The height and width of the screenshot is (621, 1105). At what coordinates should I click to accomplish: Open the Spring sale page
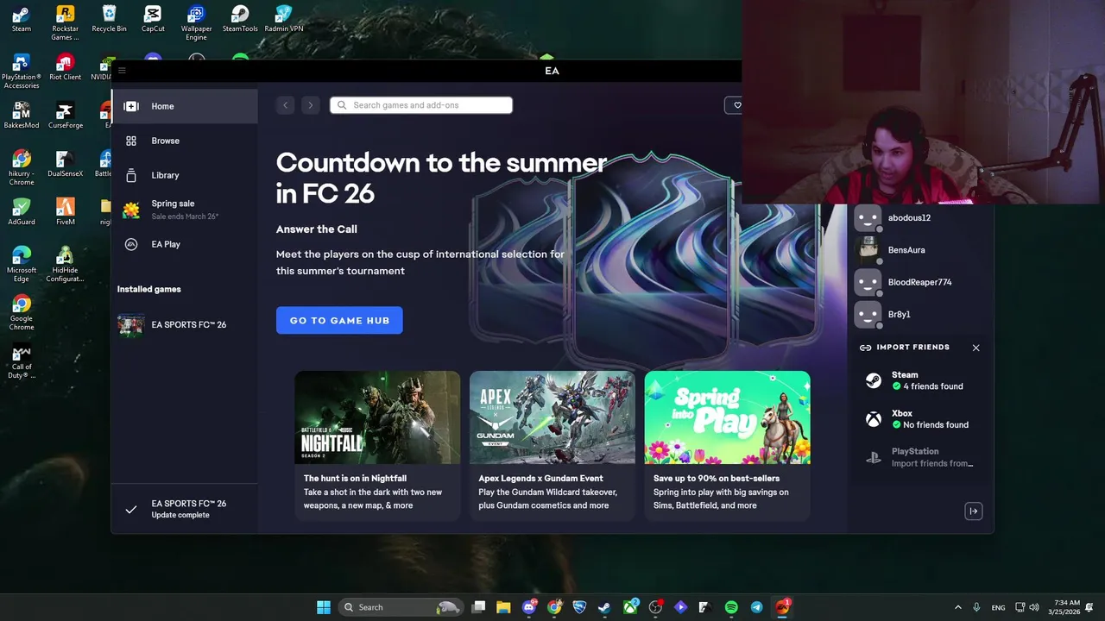(x=185, y=210)
